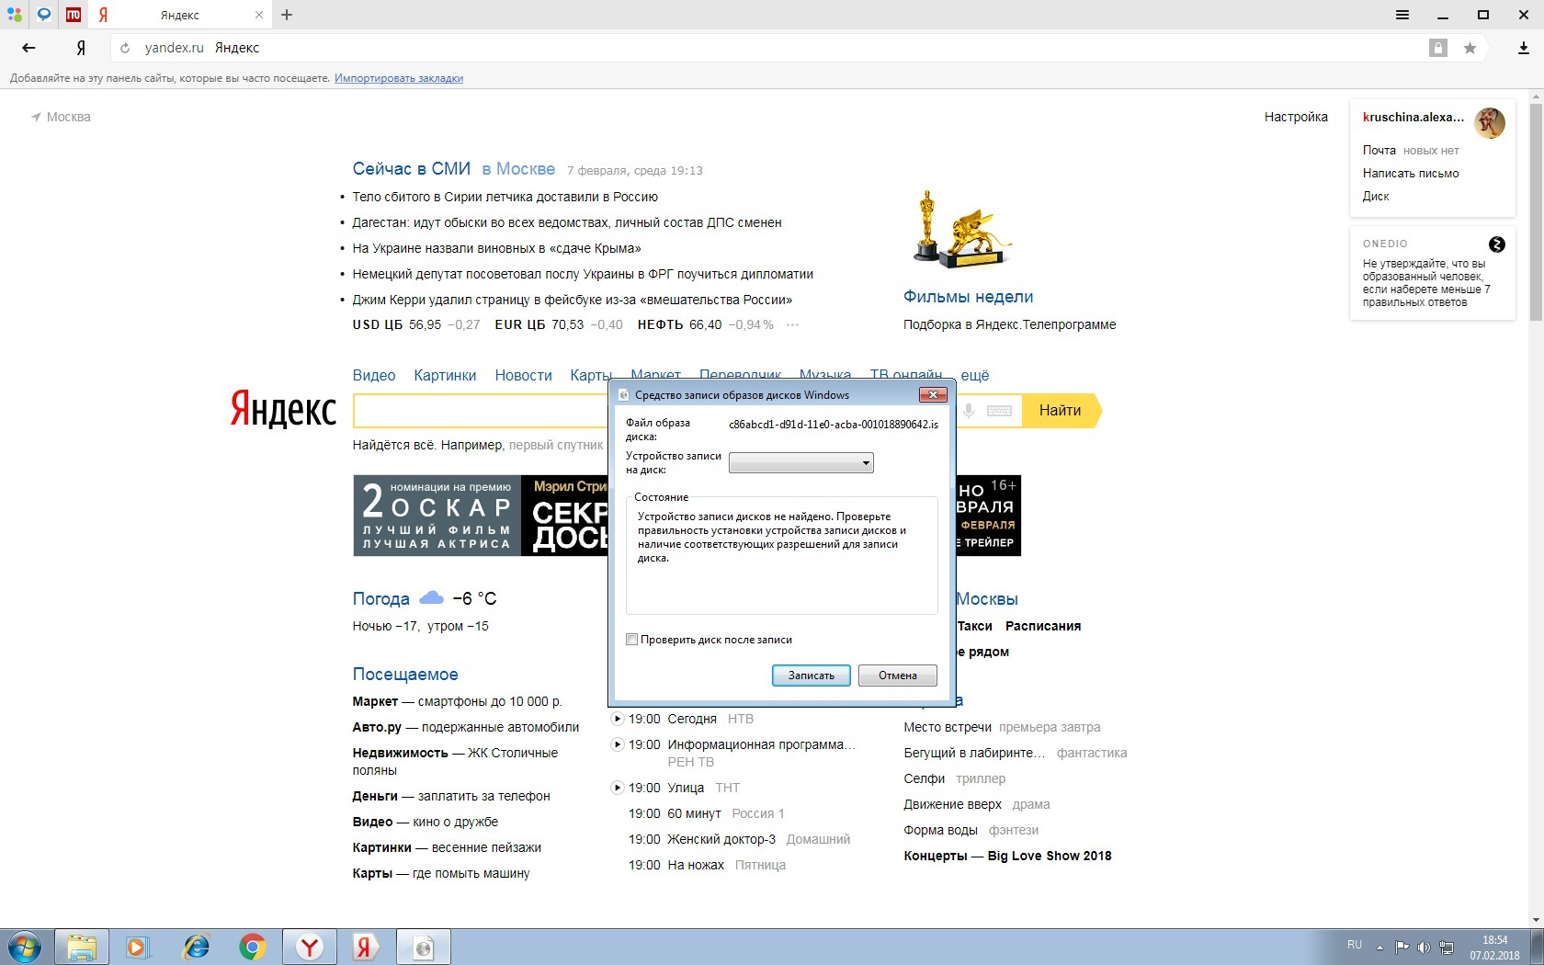Click the page vertical scrollbar thumb
The image size is (1544, 965).
[1536, 211]
